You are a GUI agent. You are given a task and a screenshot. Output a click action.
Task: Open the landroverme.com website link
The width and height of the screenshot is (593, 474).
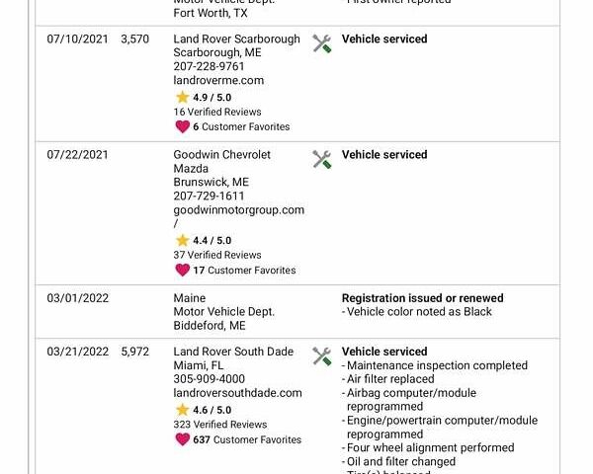click(x=218, y=81)
